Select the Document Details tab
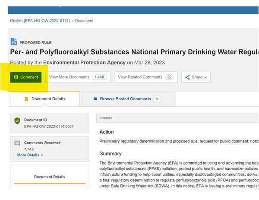 click(x=45, y=99)
